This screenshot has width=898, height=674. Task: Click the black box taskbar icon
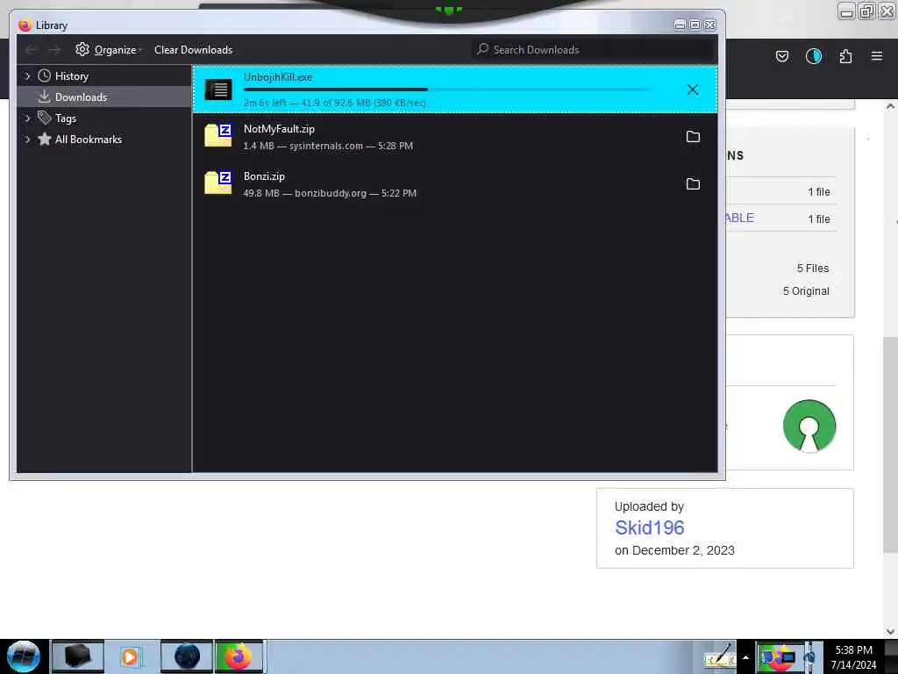pyautogui.click(x=78, y=656)
